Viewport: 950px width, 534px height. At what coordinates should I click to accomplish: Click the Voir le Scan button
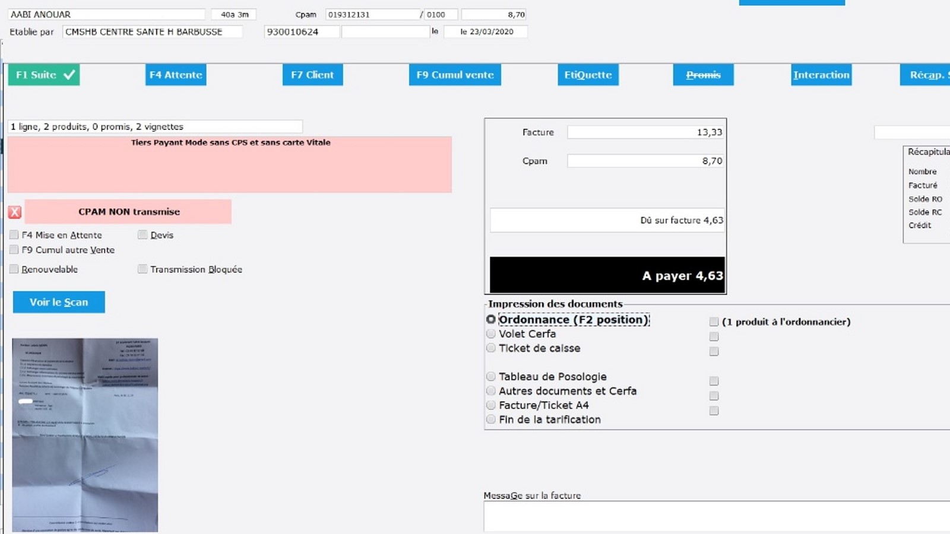pos(59,302)
